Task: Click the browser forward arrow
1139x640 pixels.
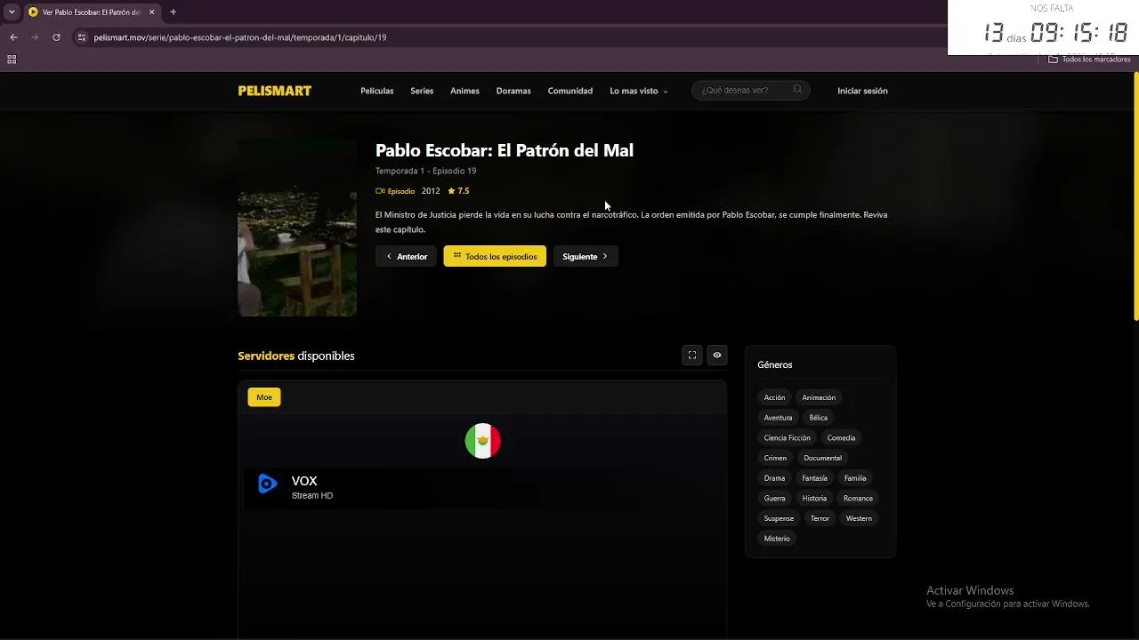Action: tap(35, 37)
